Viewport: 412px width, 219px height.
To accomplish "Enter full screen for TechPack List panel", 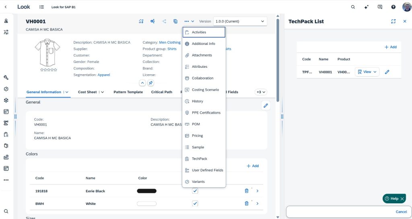I will [x=393, y=21].
